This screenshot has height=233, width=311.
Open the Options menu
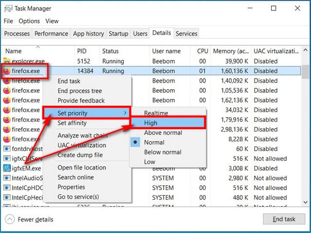click(x=29, y=21)
